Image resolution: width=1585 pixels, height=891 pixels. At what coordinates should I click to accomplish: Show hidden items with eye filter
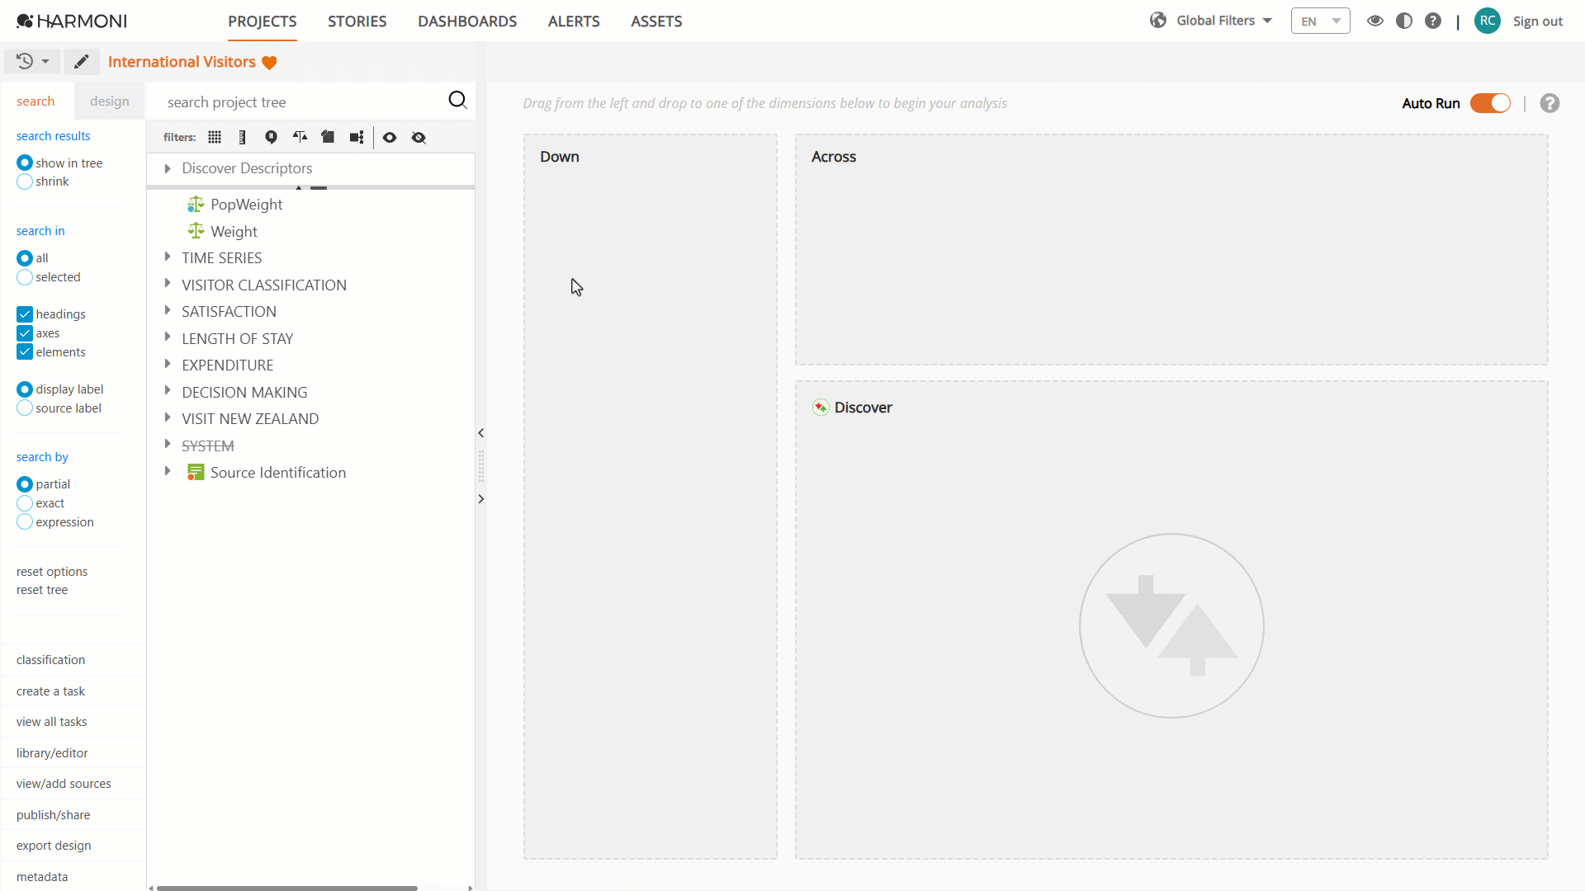(x=390, y=138)
